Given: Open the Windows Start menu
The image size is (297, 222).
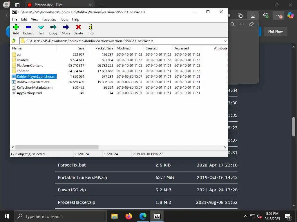Looking at the screenshot, I should click(7, 216).
